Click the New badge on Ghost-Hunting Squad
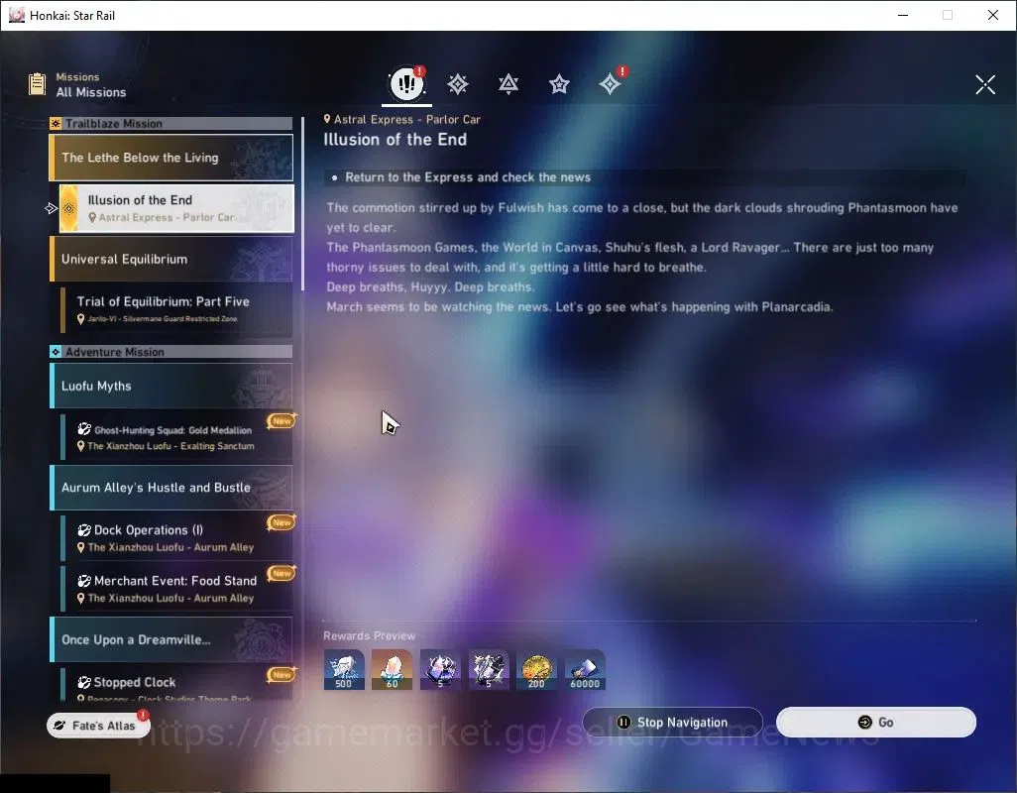Viewport: 1017px width, 793px height. tap(282, 421)
